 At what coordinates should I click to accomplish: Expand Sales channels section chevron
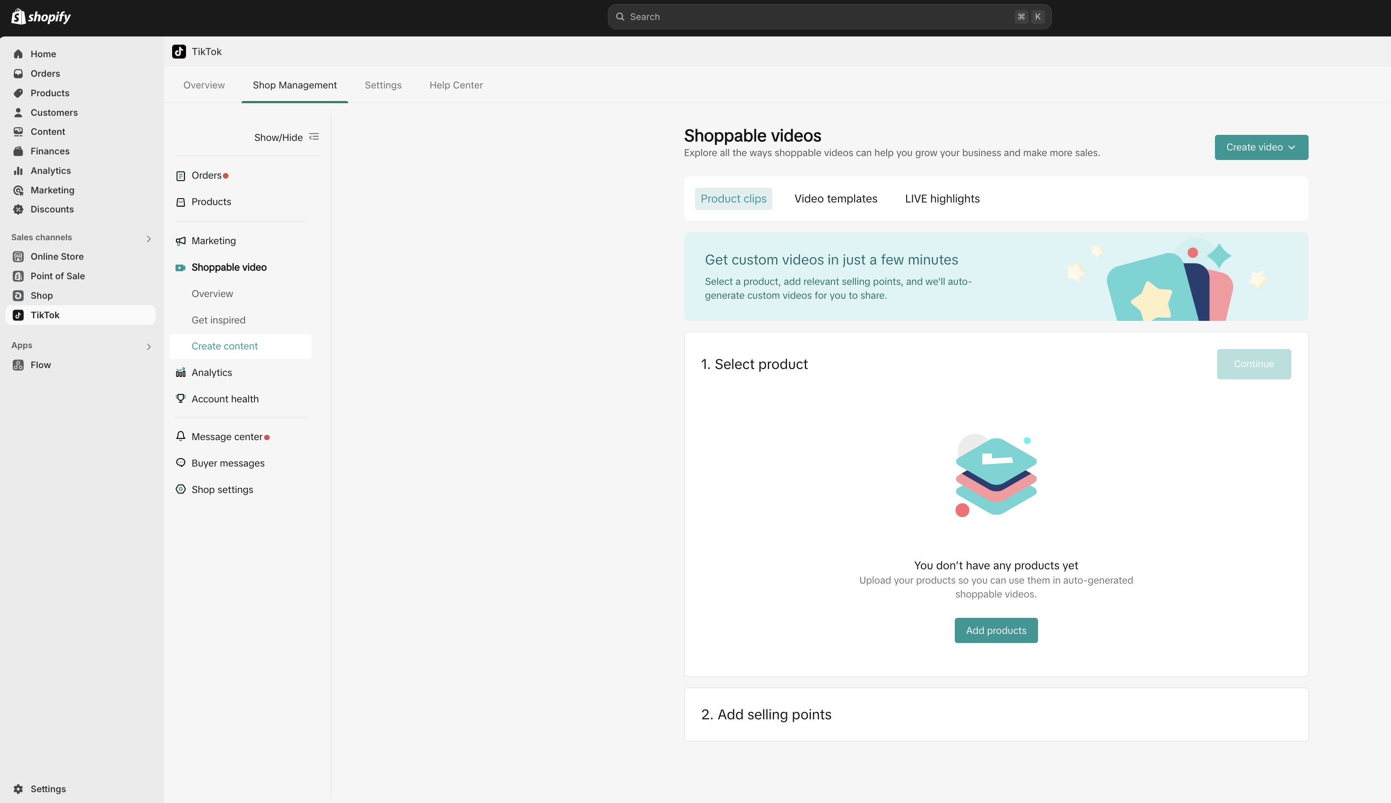pyautogui.click(x=148, y=239)
